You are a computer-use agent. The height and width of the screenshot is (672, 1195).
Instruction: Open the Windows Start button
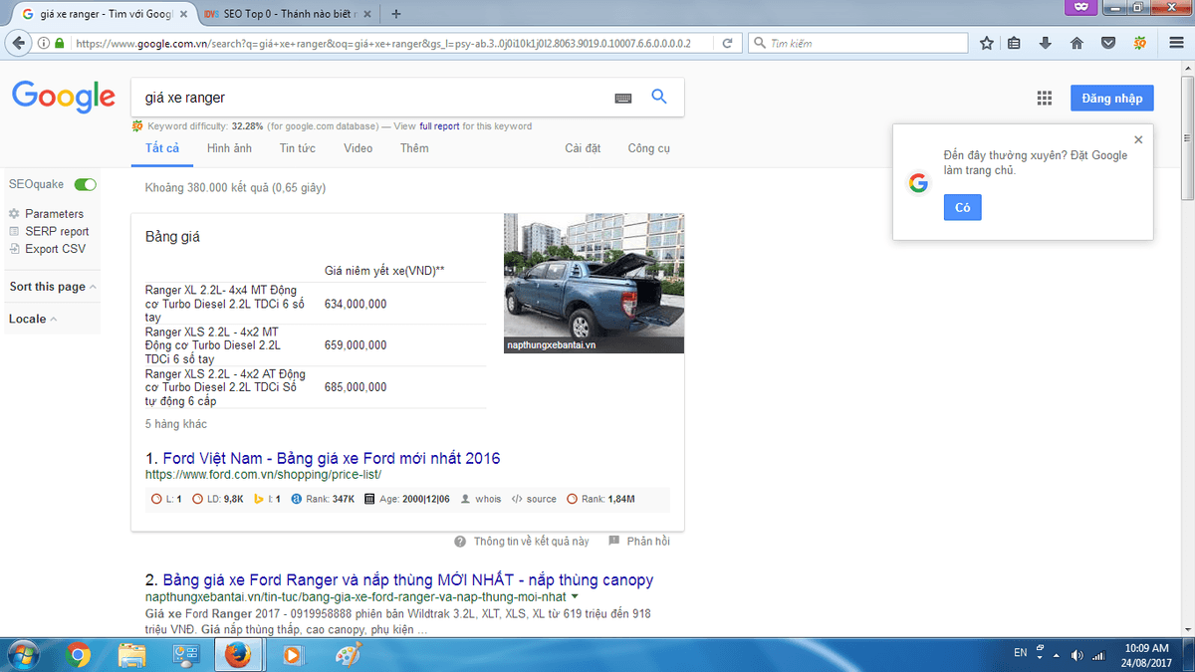(21, 654)
